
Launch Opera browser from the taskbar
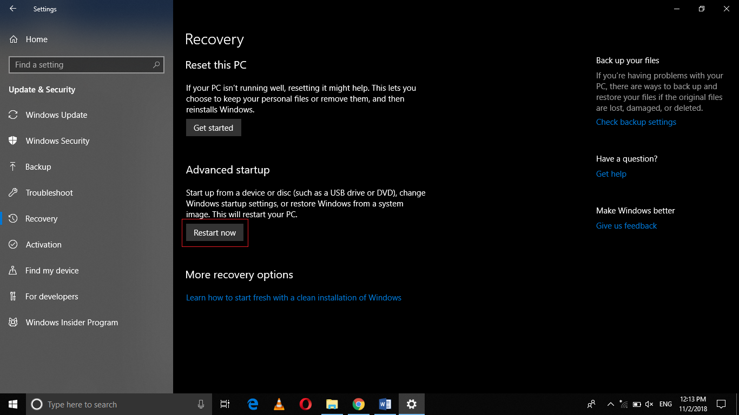click(x=306, y=404)
